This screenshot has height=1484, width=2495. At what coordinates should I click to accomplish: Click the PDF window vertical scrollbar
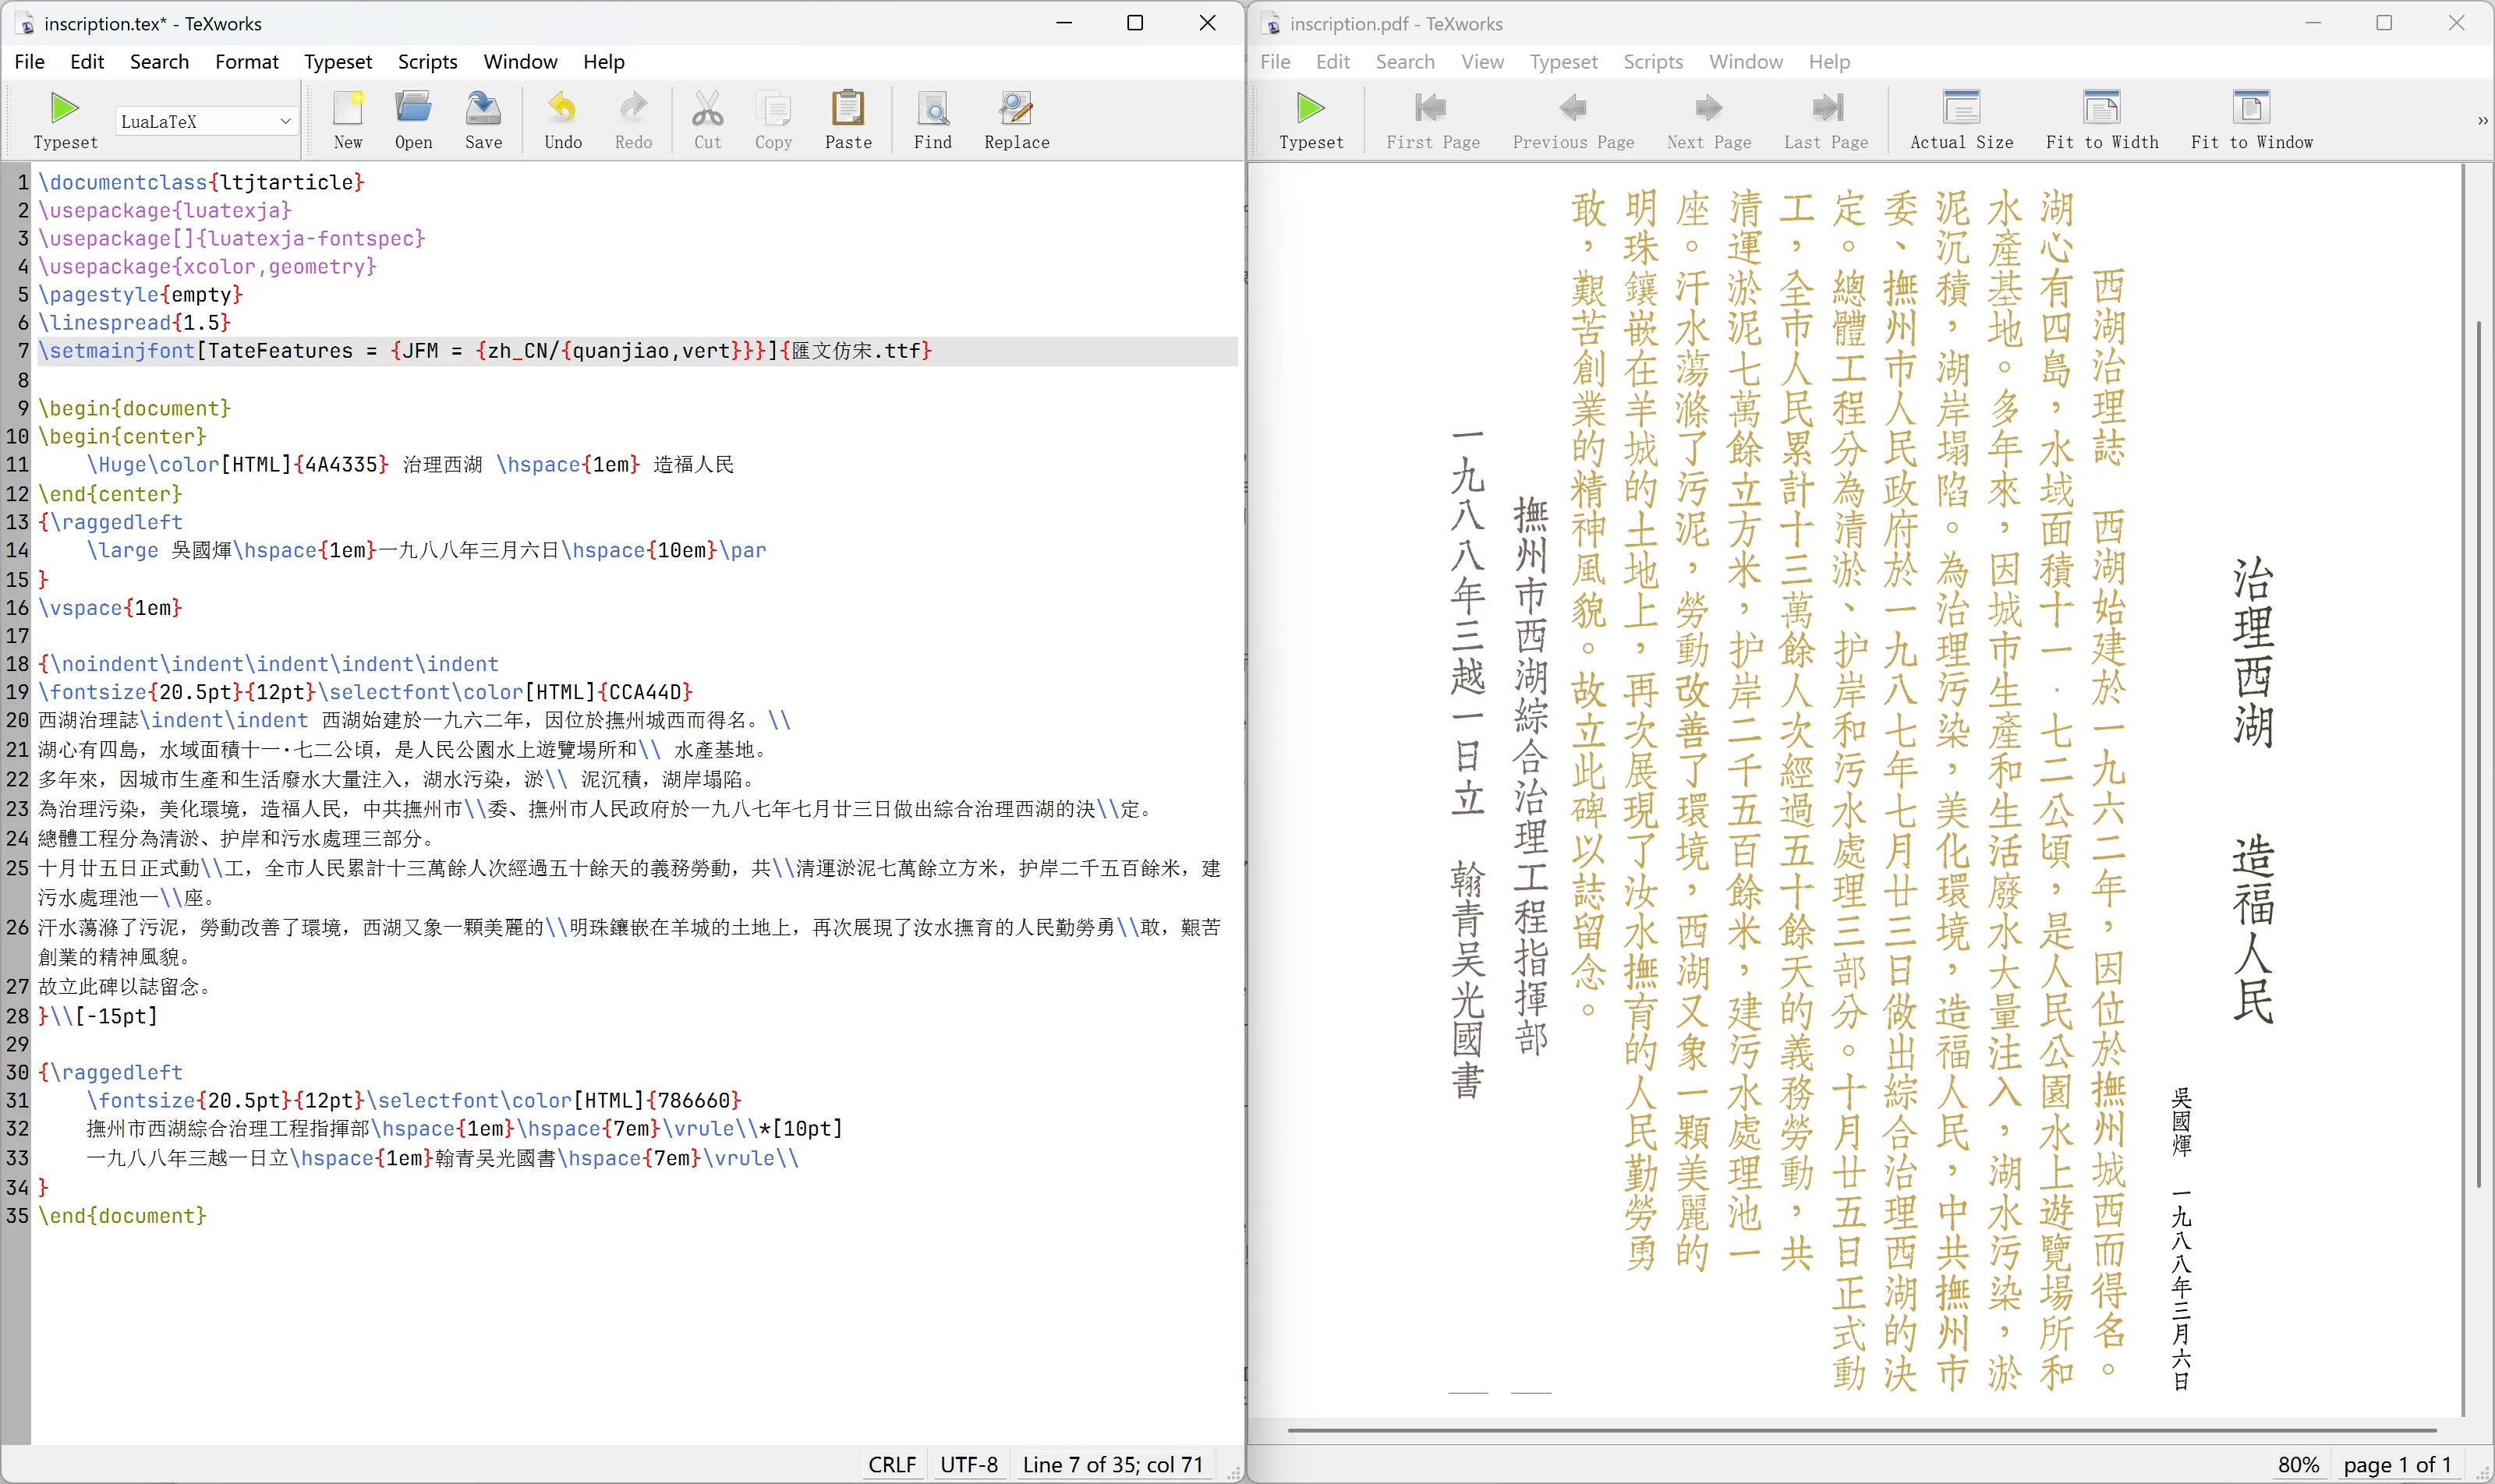click(2478, 755)
